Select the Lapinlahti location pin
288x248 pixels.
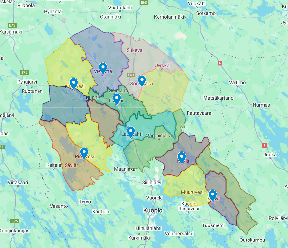(x=131, y=131)
